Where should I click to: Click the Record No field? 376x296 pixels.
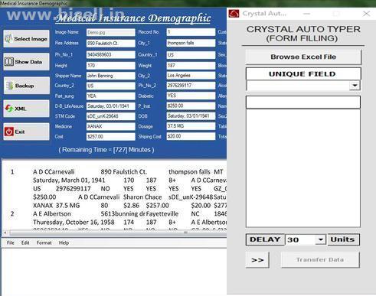coord(191,32)
